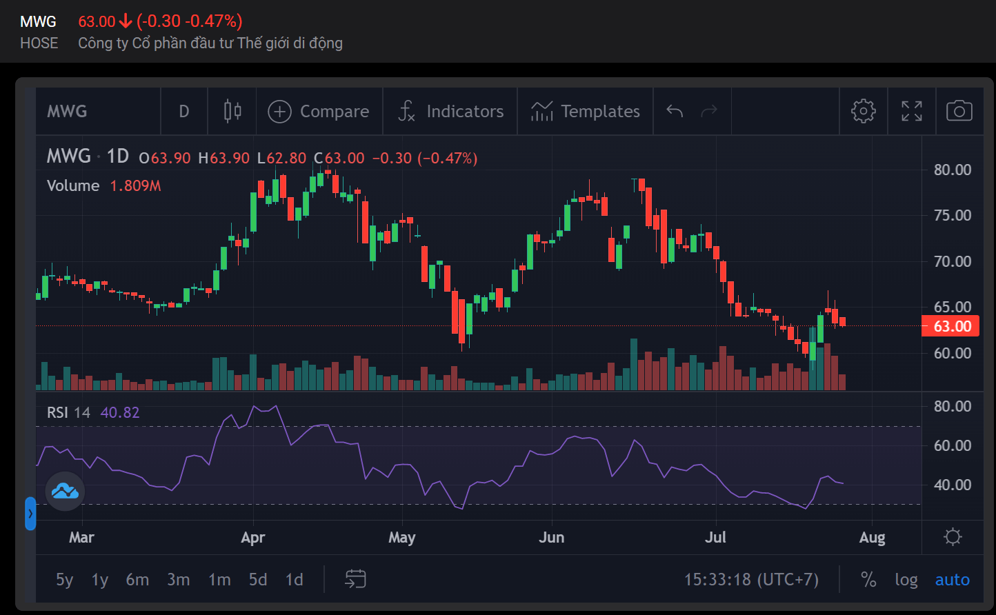This screenshot has height=615, width=996.
Task: Click the Apr date axis label
Action: 253,537
